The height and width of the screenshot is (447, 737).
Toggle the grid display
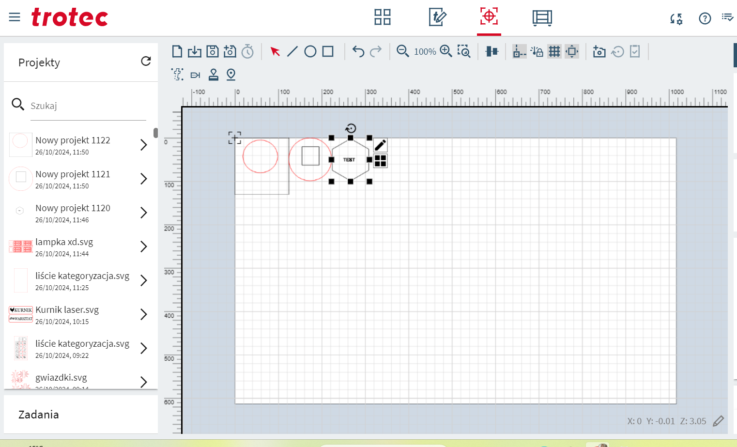tap(554, 51)
